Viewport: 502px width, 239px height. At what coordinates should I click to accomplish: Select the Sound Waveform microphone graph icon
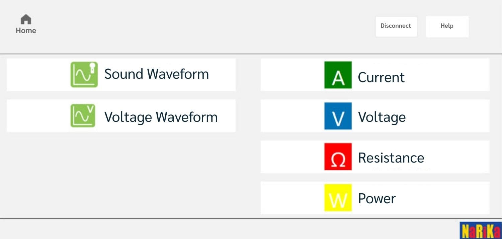click(x=84, y=74)
